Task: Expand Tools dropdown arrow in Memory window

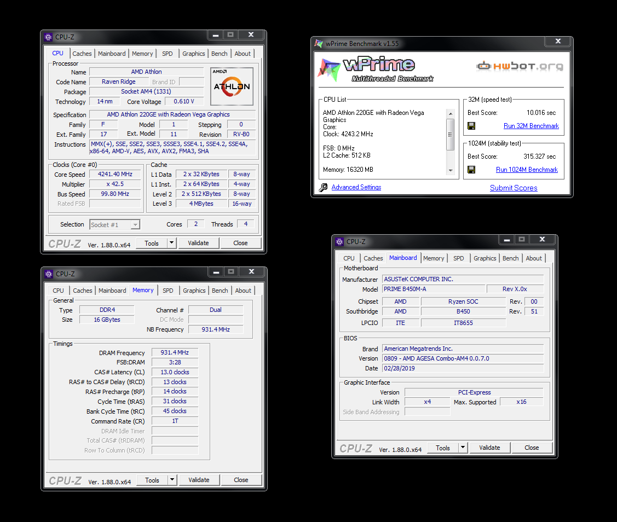Action: tap(172, 480)
